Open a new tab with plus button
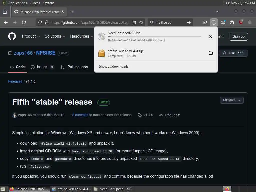Viewport: 256px width, 192px height. (72, 12)
